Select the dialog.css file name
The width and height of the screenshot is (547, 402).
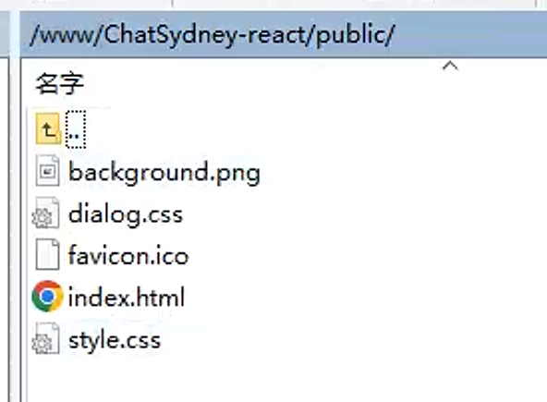coord(126,214)
